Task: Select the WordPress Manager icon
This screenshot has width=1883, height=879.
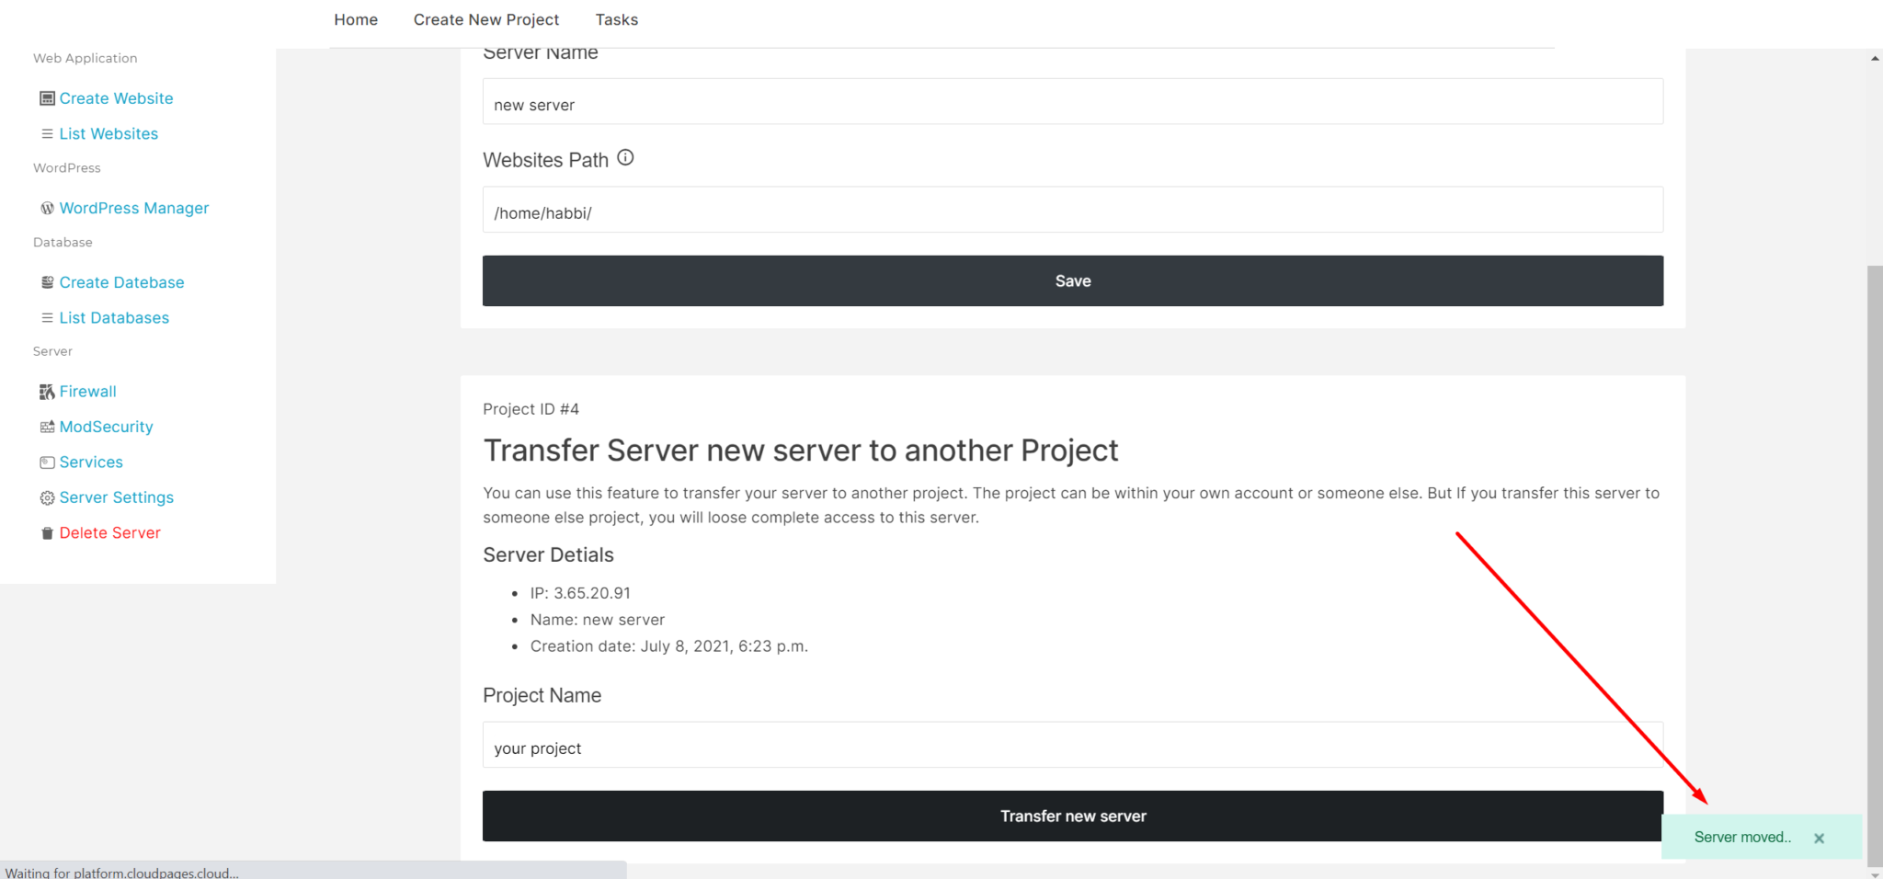Action: tap(47, 208)
